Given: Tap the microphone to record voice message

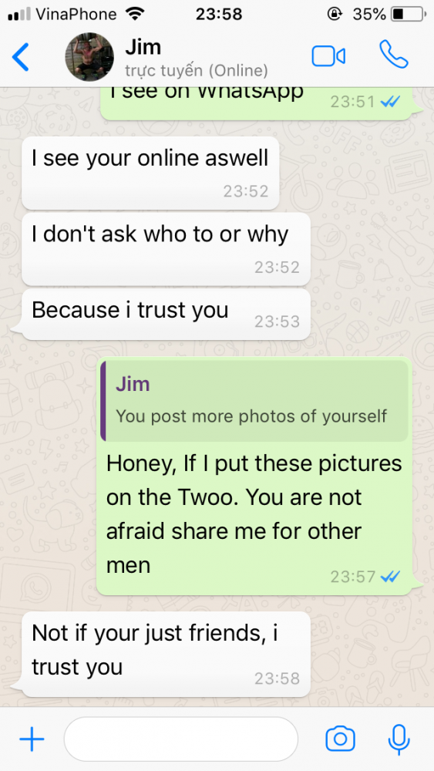Looking at the screenshot, I should [399, 739].
